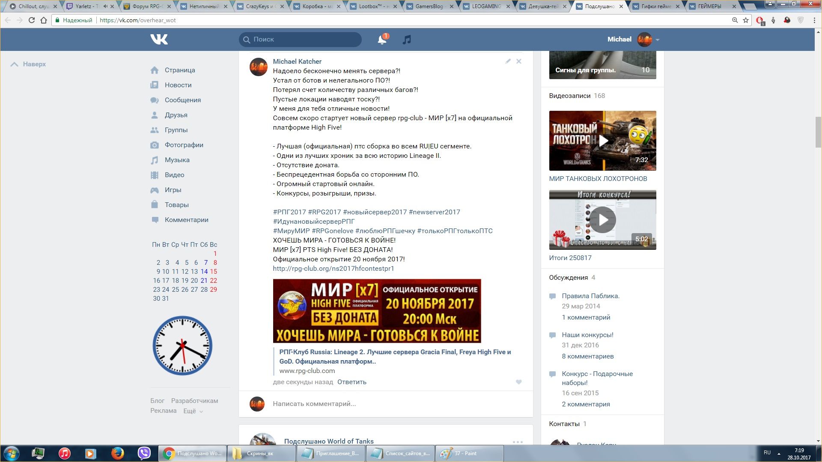This screenshot has width=822, height=462.
Task: Switch to the CrazyKeys tab
Action: coord(261,6)
